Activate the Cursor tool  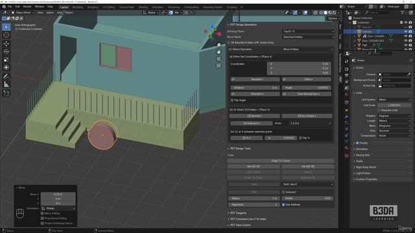click(x=6, y=35)
